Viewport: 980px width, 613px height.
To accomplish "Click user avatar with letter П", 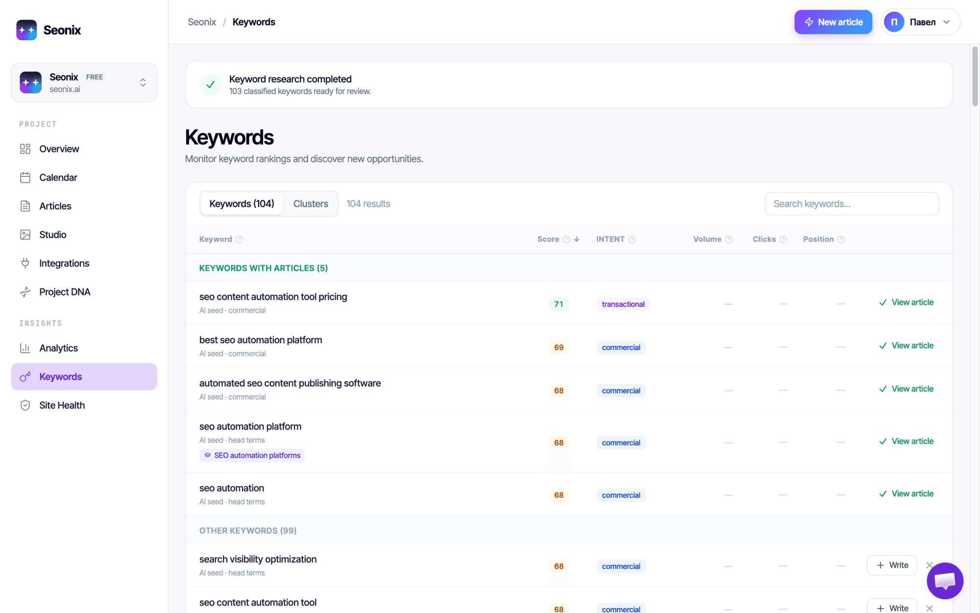I will 894,22.
